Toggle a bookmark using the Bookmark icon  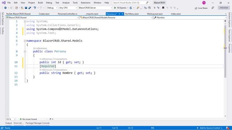tap(163, 8)
